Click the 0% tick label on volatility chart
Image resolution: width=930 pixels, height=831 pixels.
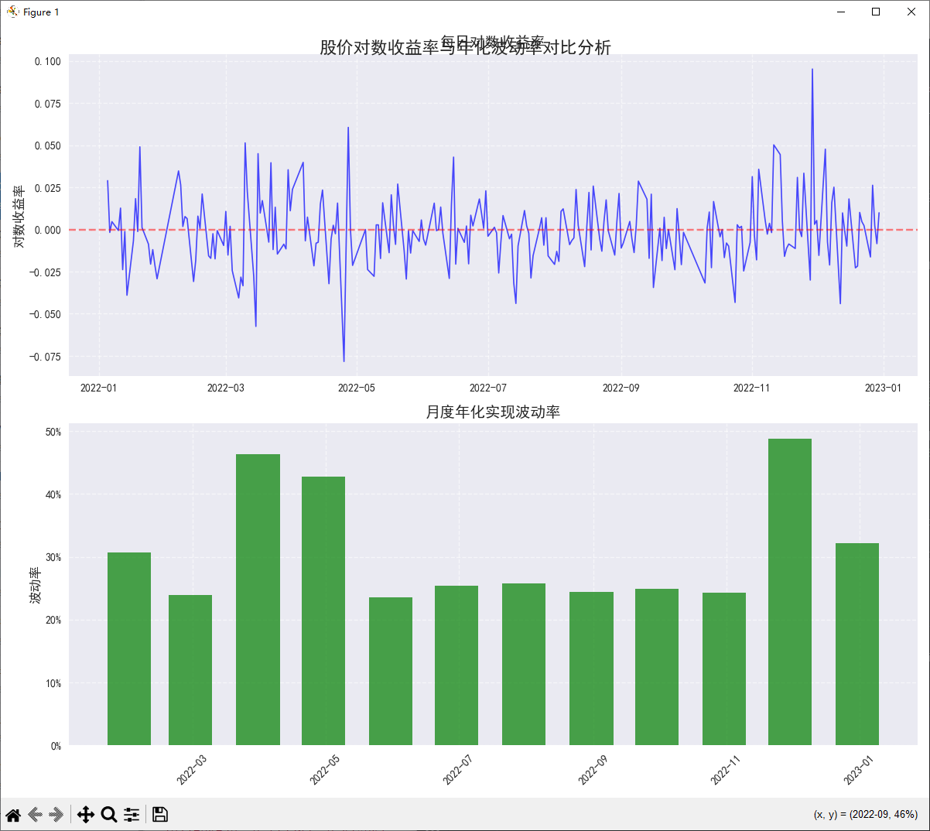click(56, 747)
